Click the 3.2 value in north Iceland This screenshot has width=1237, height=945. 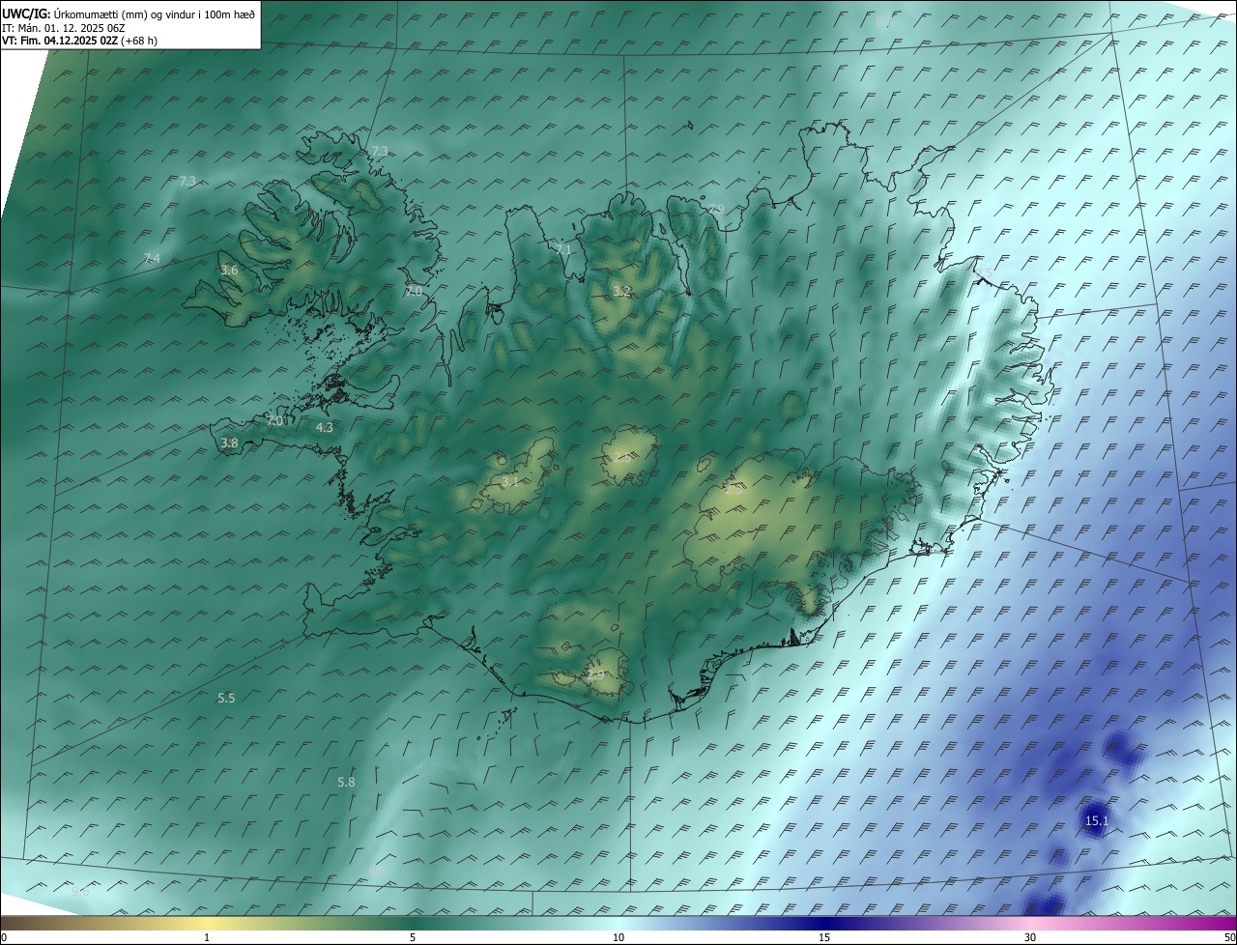pos(621,291)
